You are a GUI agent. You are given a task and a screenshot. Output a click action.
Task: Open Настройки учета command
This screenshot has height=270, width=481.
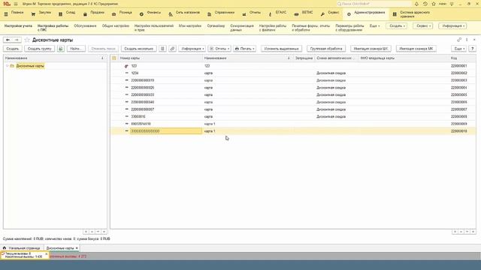click(18, 26)
